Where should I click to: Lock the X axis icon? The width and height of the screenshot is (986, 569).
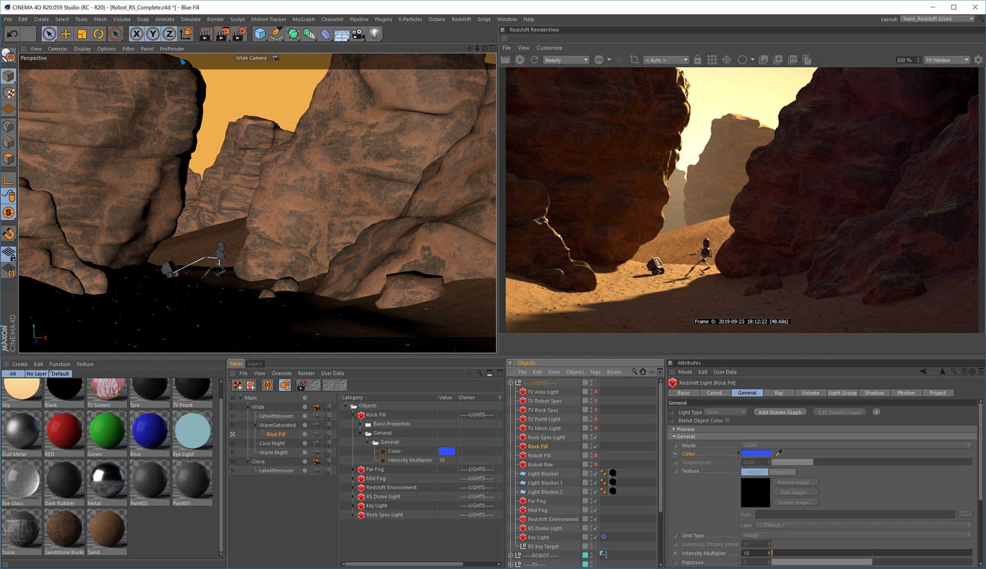137,34
